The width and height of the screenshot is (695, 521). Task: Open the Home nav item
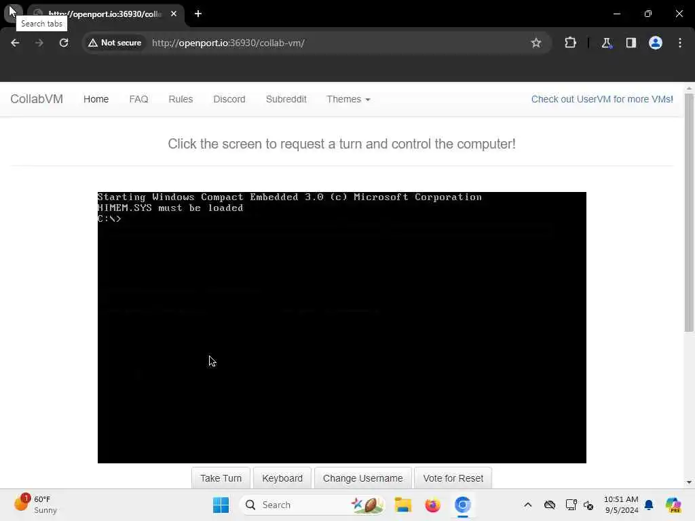[x=96, y=99]
